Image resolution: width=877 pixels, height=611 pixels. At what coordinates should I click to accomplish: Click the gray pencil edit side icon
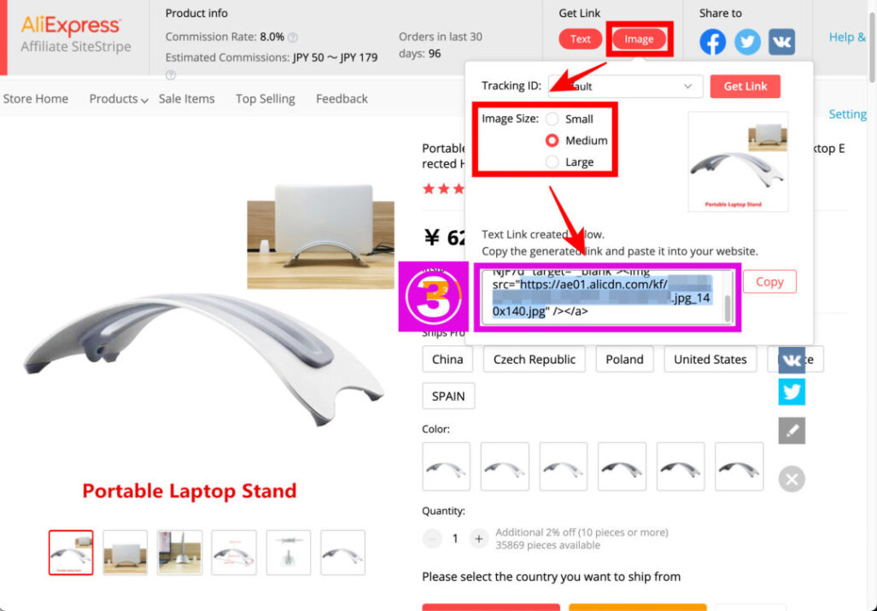792,431
